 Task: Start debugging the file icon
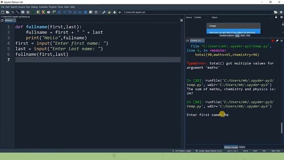click(59, 12)
